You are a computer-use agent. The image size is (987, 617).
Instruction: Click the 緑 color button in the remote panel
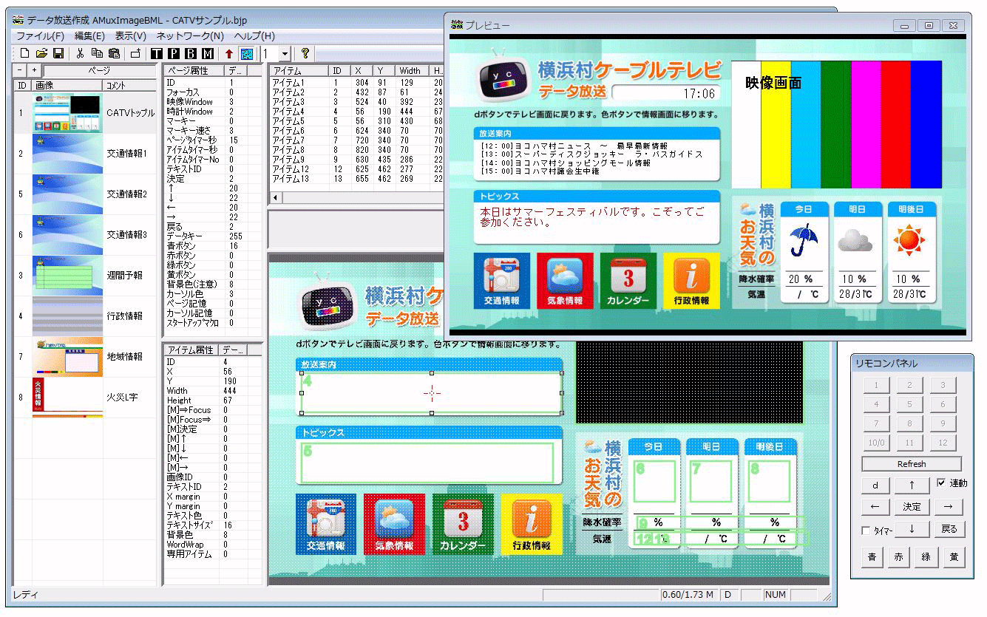point(926,557)
